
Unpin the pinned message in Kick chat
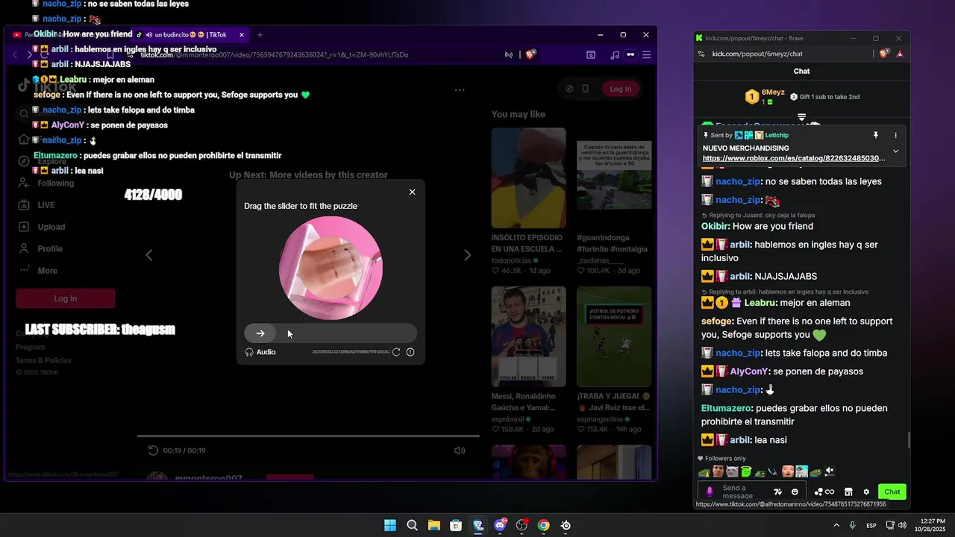[x=876, y=135]
